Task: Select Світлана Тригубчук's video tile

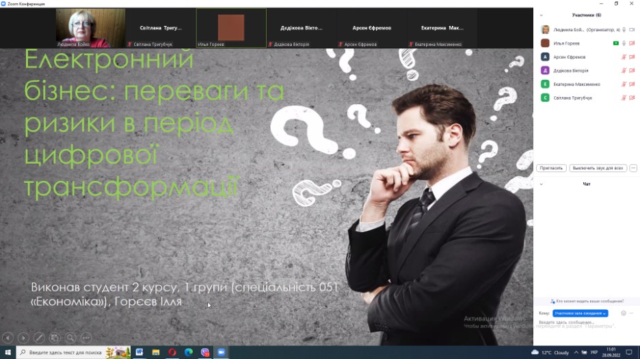Action: (x=161, y=28)
